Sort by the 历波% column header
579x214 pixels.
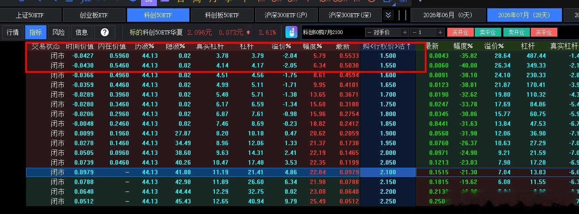pos(144,46)
